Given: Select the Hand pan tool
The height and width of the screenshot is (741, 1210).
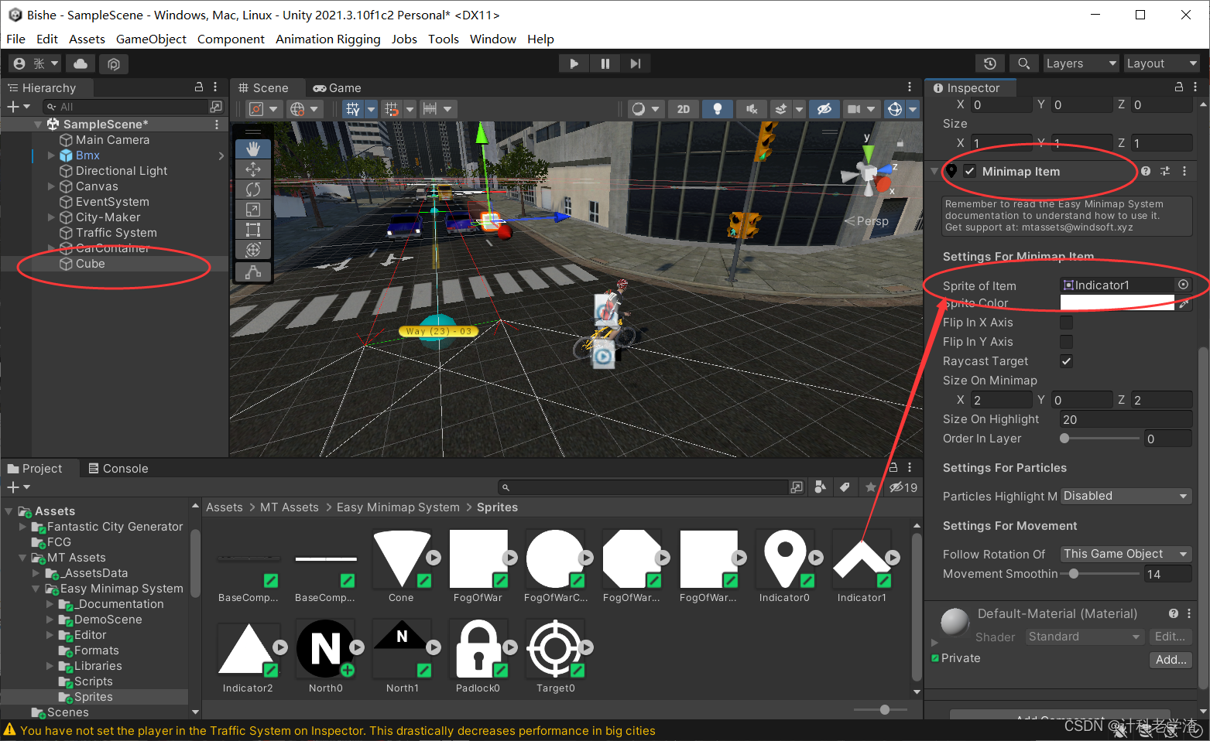Looking at the screenshot, I should point(253,149).
